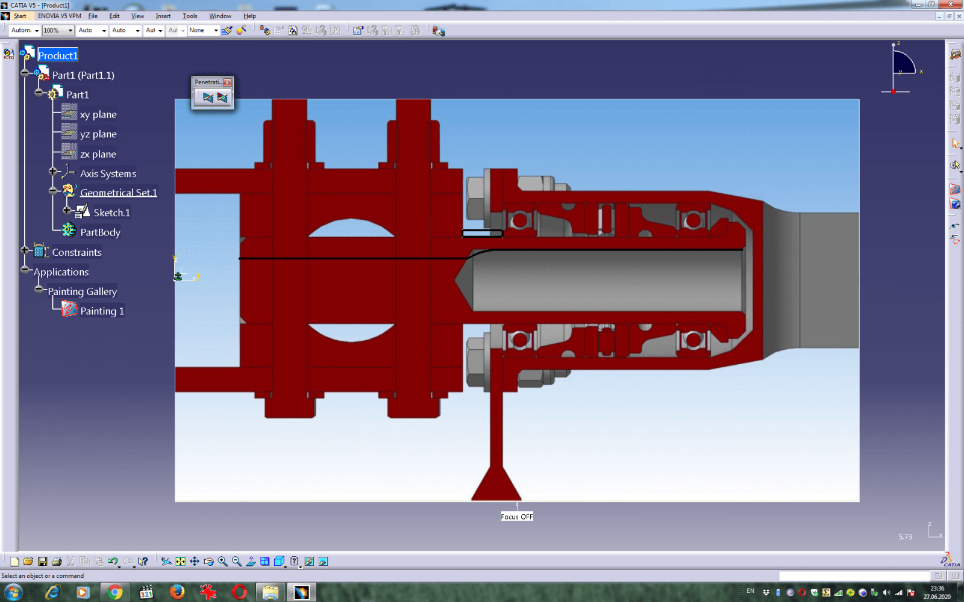Screen dimensions: 964x602
Task: Click the Save disk icon
Action: (x=42, y=561)
